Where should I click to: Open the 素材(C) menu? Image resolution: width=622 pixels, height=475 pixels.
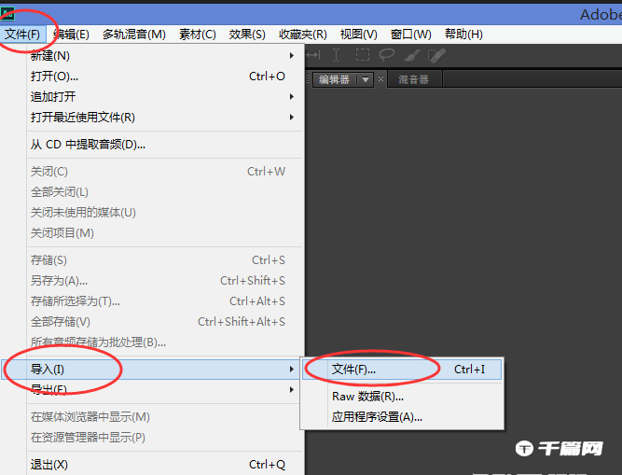(197, 35)
